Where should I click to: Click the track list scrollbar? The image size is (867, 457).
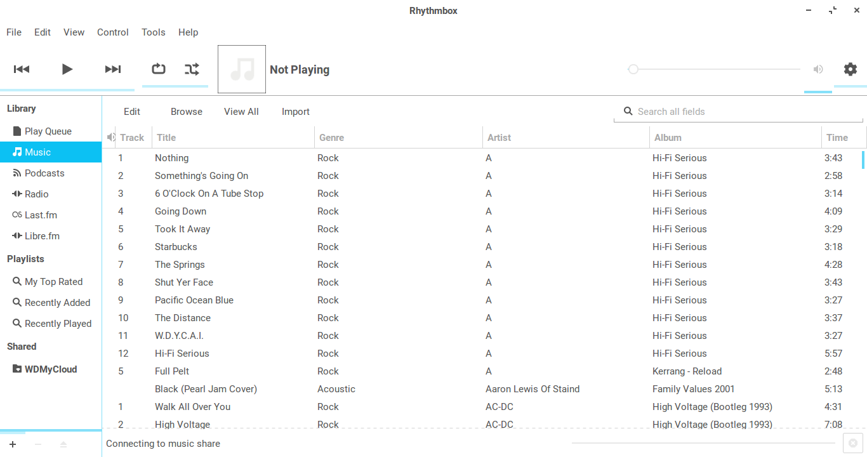point(863,160)
